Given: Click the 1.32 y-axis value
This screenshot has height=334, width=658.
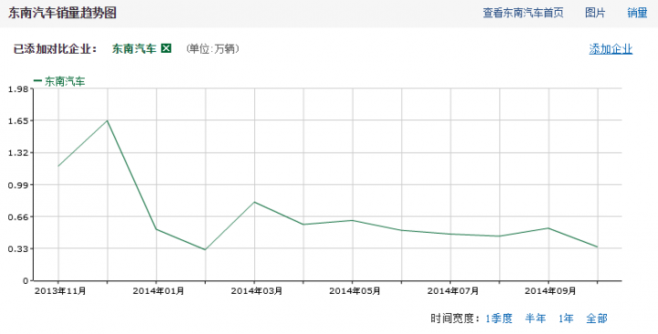Looking at the screenshot, I should coord(18,153).
